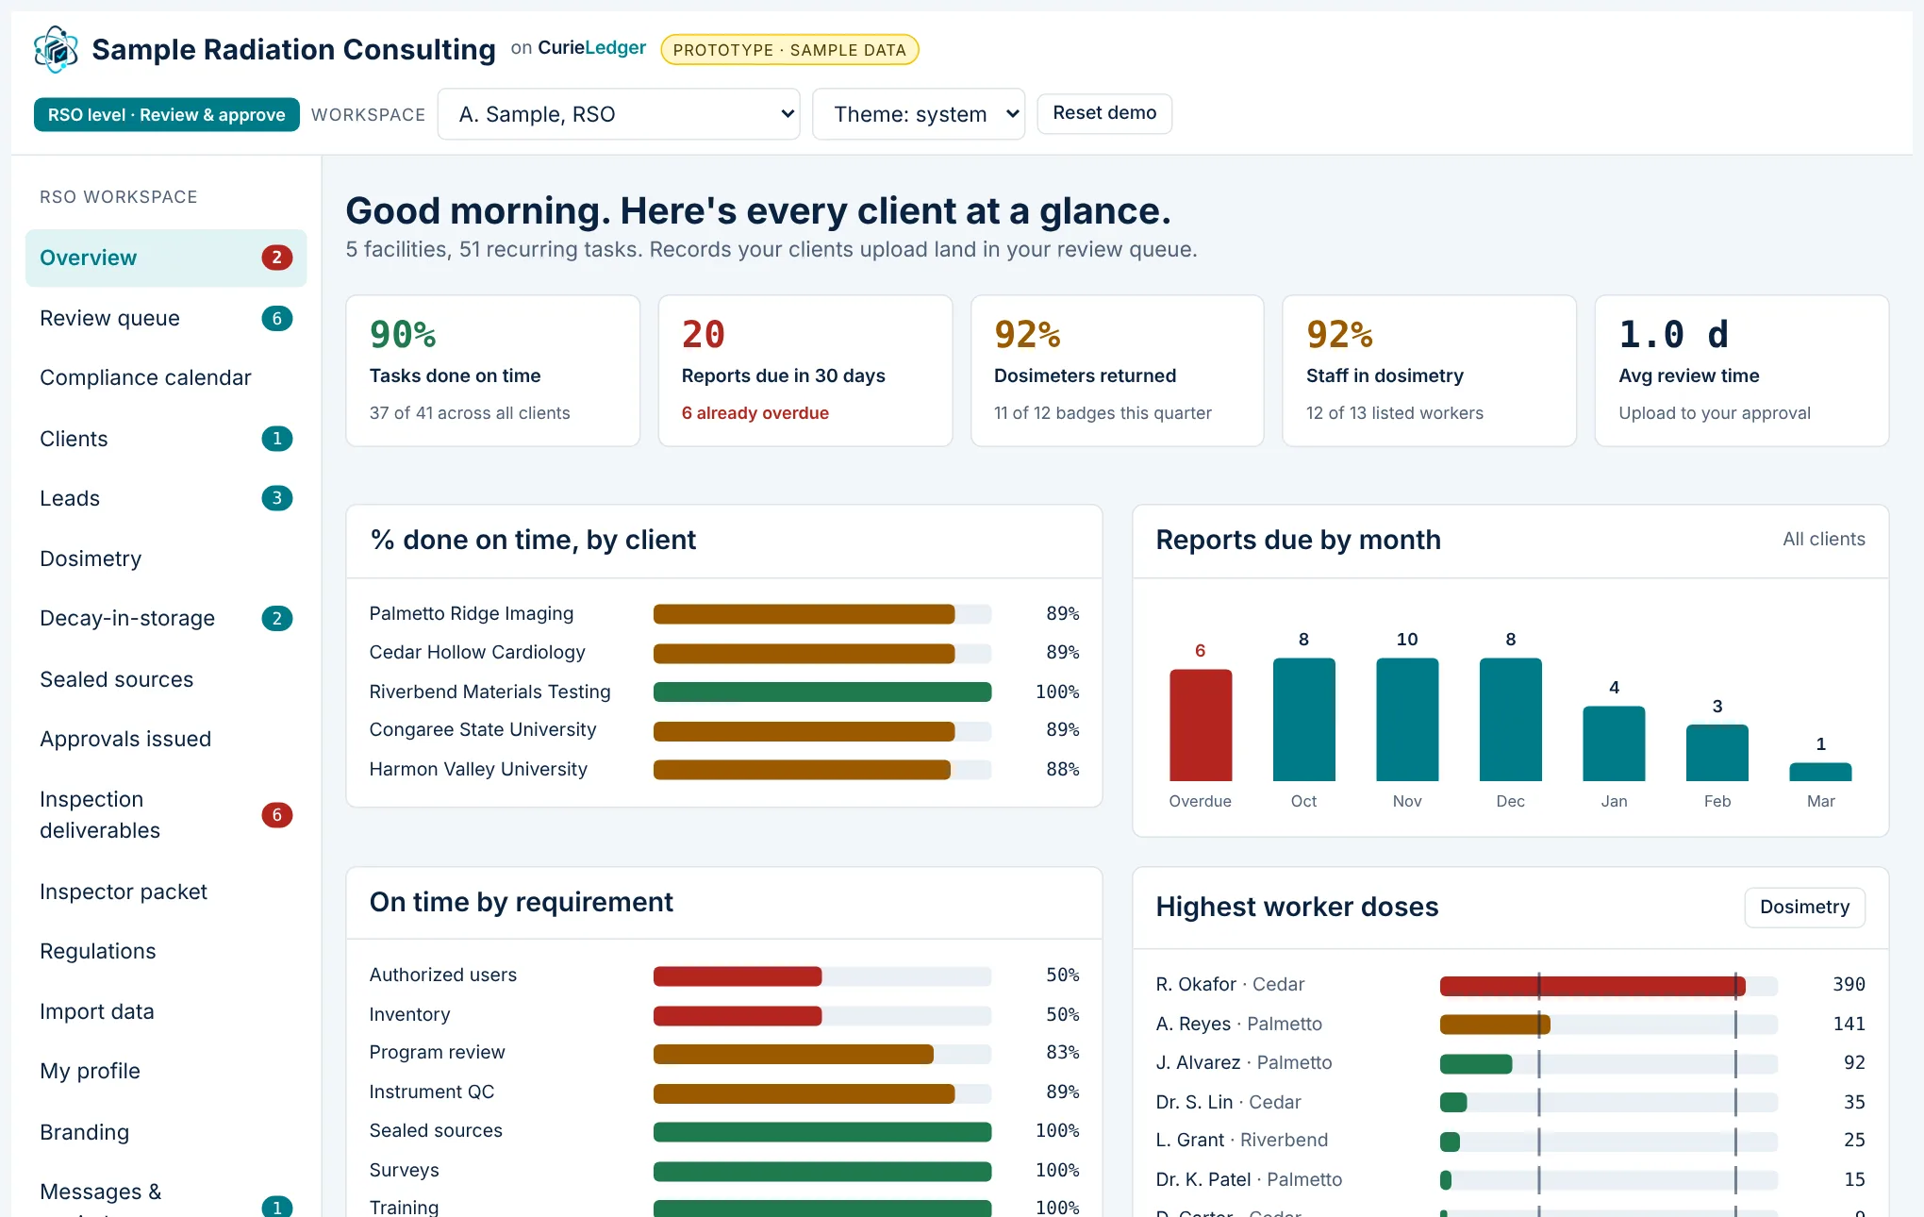The height and width of the screenshot is (1217, 1924).
Task: Click the red 2 badge next to Overview
Action: pos(276,258)
